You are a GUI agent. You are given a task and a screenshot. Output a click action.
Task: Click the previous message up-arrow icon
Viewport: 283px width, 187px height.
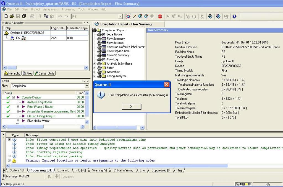(x=49, y=176)
